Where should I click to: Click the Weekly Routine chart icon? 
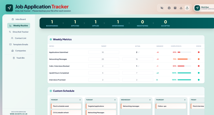pyautogui.click(x=10, y=26)
